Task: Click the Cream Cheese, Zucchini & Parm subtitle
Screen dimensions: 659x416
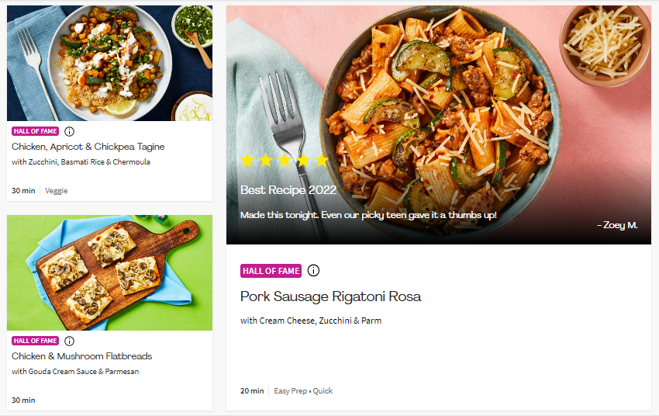Action: [x=311, y=321]
